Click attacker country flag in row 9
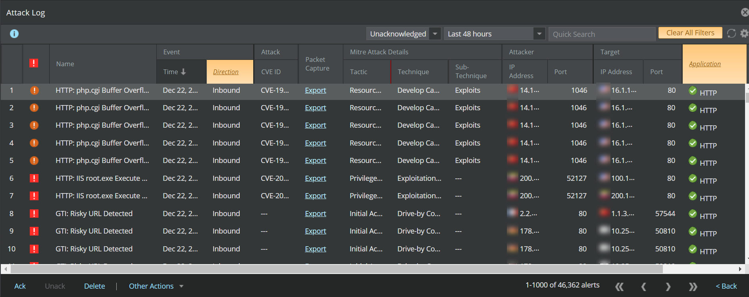Image resolution: width=749 pixels, height=297 pixels. point(513,230)
